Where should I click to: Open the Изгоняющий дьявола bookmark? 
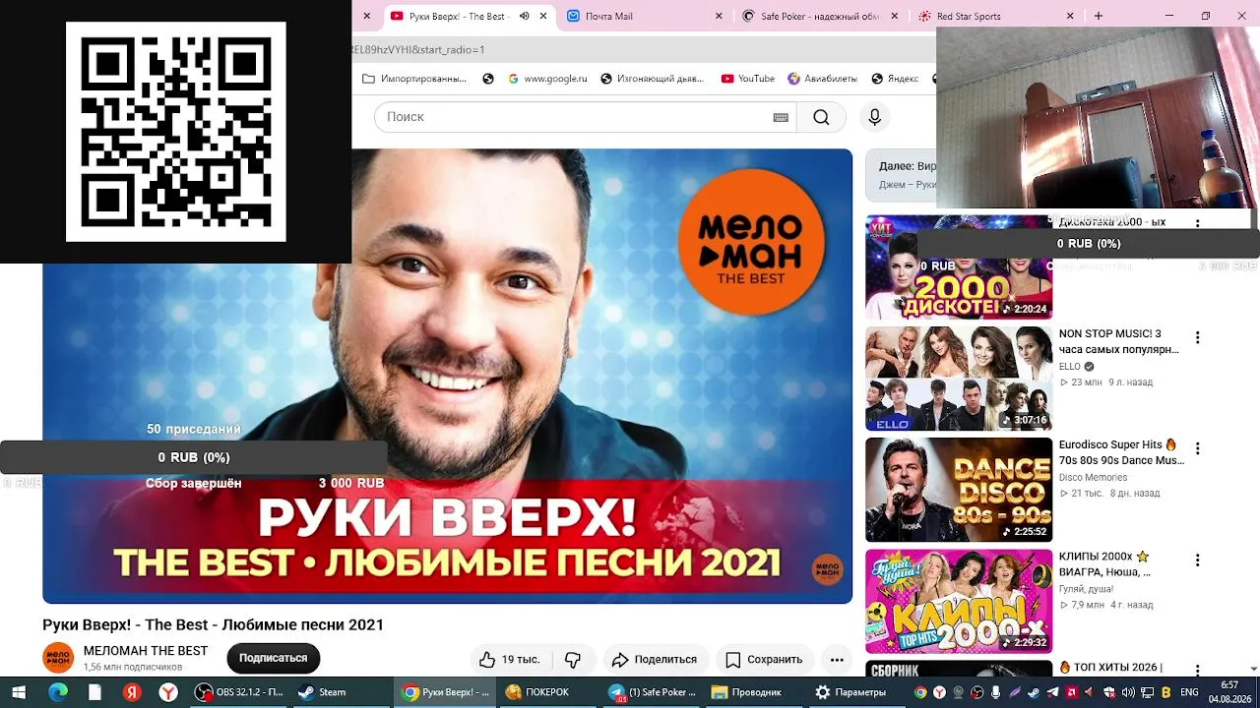pos(652,79)
